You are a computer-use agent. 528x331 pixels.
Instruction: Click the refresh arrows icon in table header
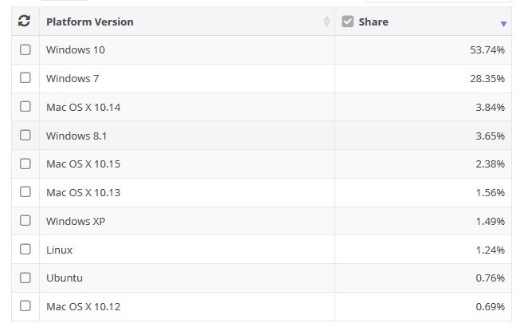click(x=24, y=21)
